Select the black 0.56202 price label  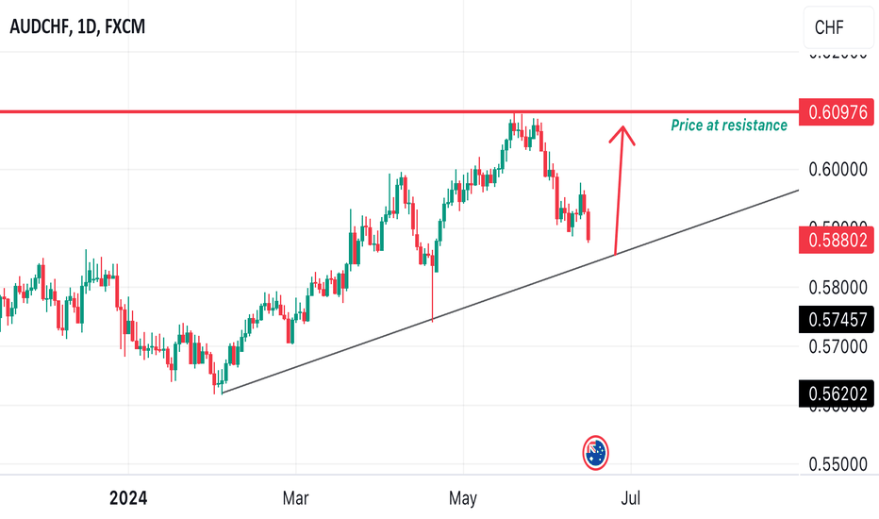click(837, 393)
